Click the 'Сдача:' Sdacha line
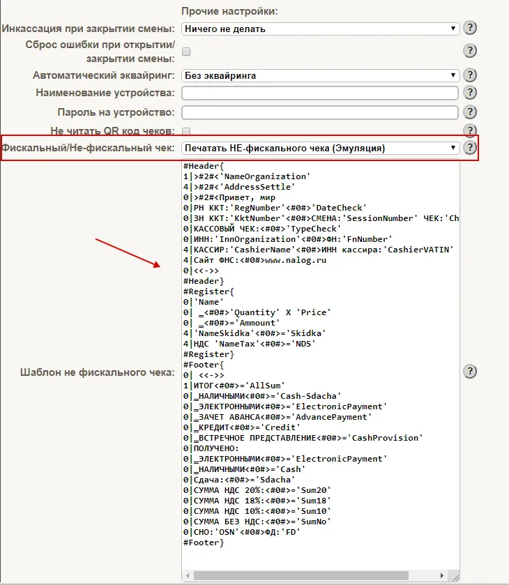The height and width of the screenshot is (585, 509). 239,480
